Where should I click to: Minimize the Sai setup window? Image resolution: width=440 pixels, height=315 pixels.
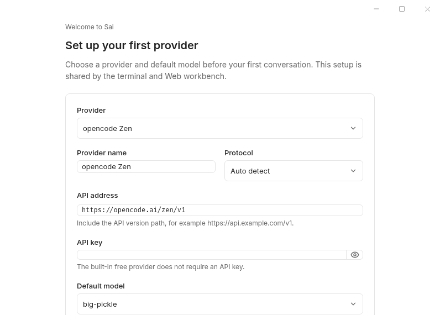point(376,9)
